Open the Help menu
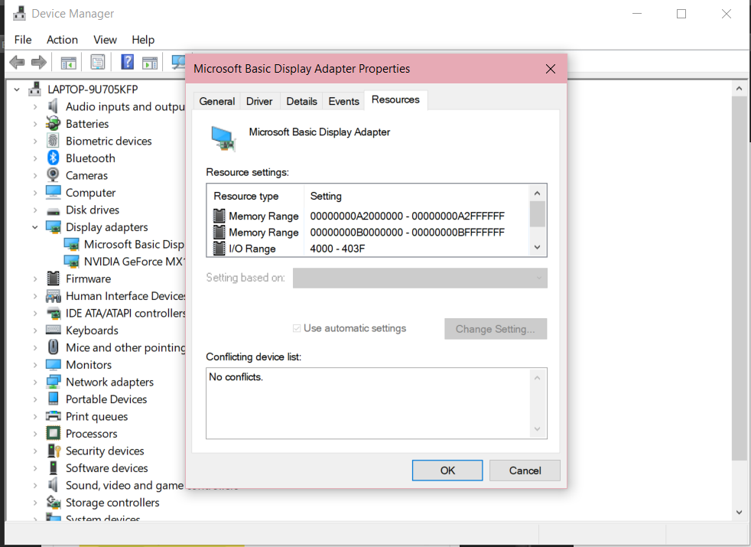This screenshot has height=547, width=751. pyautogui.click(x=143, y=40)
